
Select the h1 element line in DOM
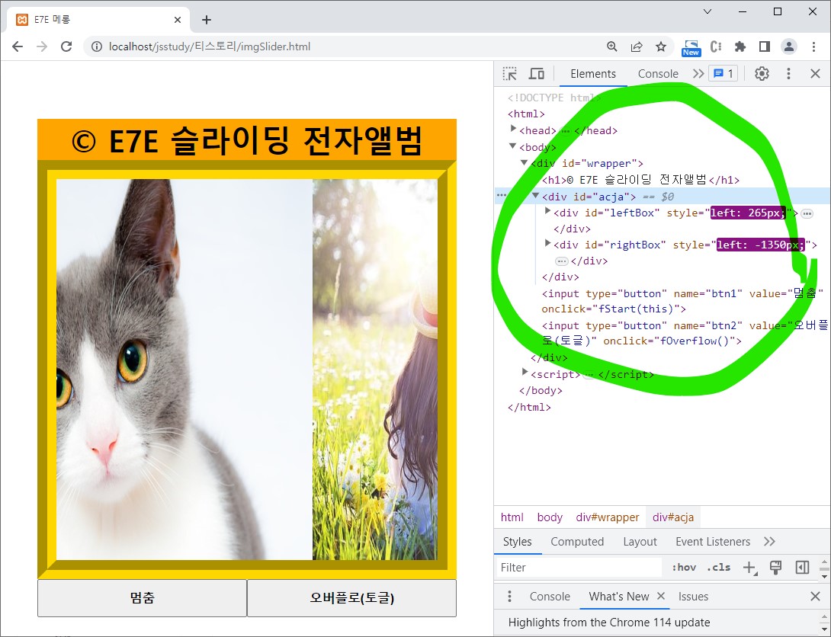click(640, 180)
